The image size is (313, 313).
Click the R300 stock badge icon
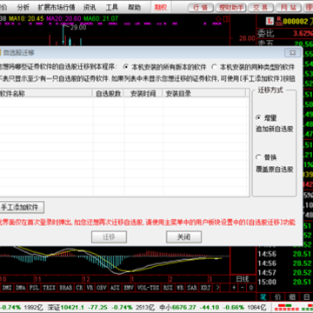(x=279, y=21)
